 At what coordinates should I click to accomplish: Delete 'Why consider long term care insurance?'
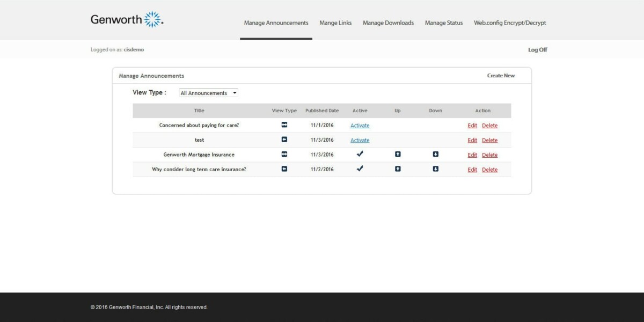(x=490, y=170)
